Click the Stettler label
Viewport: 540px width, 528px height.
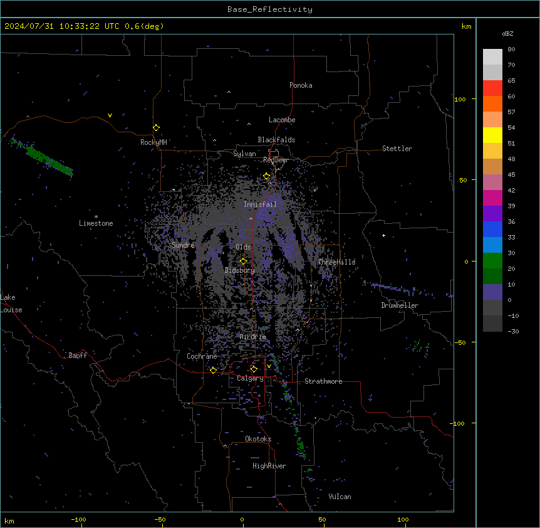pyautogui.click(x=397, y=149)
